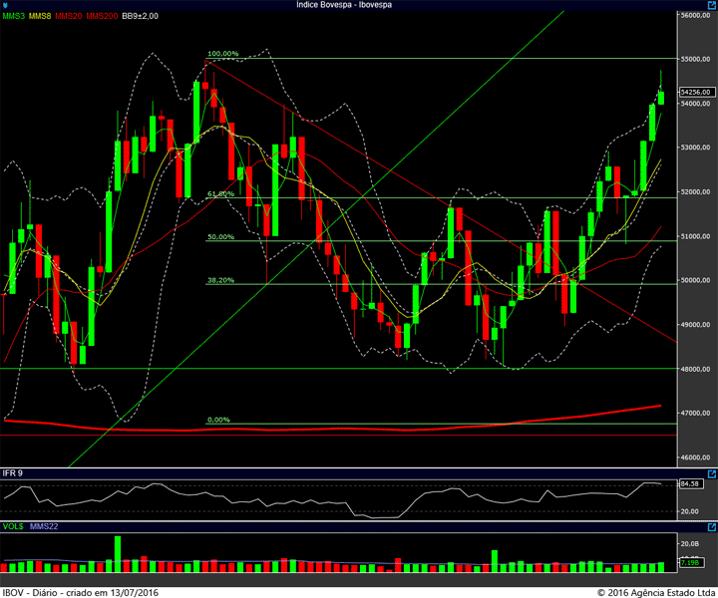
Task: Click the IFR 9 panel pop-out icon
Action: (x=712, y=474)
